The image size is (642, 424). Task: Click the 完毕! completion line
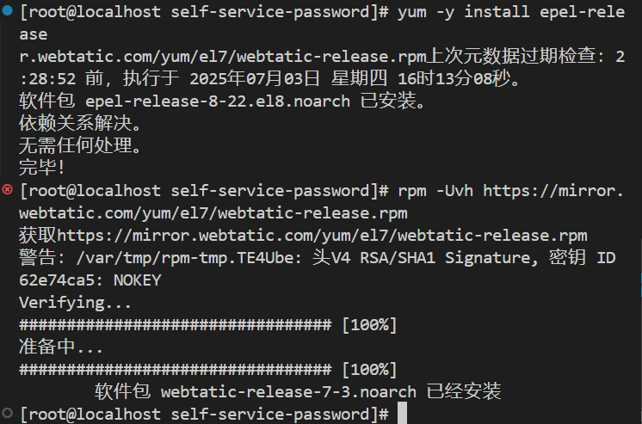click(42, 168)
